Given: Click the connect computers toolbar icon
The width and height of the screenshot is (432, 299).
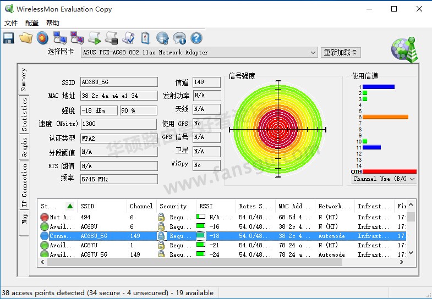Looking at the screenshot, I should point(60,38).
